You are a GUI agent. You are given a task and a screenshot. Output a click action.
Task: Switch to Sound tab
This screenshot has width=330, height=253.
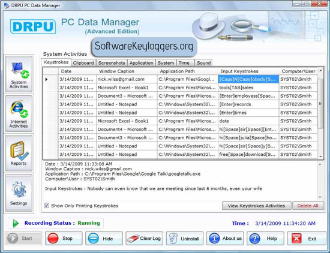203,63
